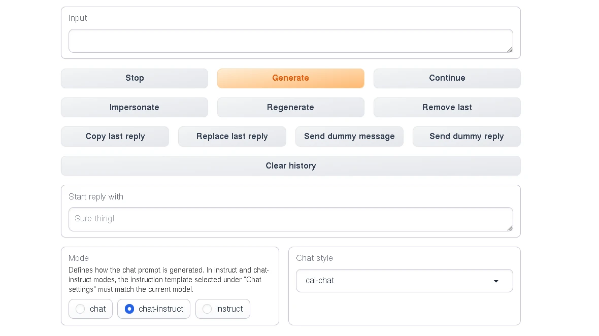Click Replace last reply button

coord(232,137)
